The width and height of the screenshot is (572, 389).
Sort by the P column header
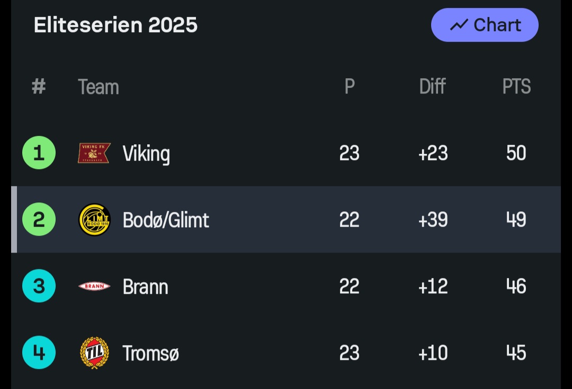[350, 87]
